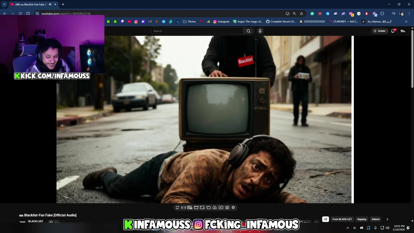Toggle the loop icon in the video toolbar
This screenshot has width=414, height=233.
tap(177, 207)
